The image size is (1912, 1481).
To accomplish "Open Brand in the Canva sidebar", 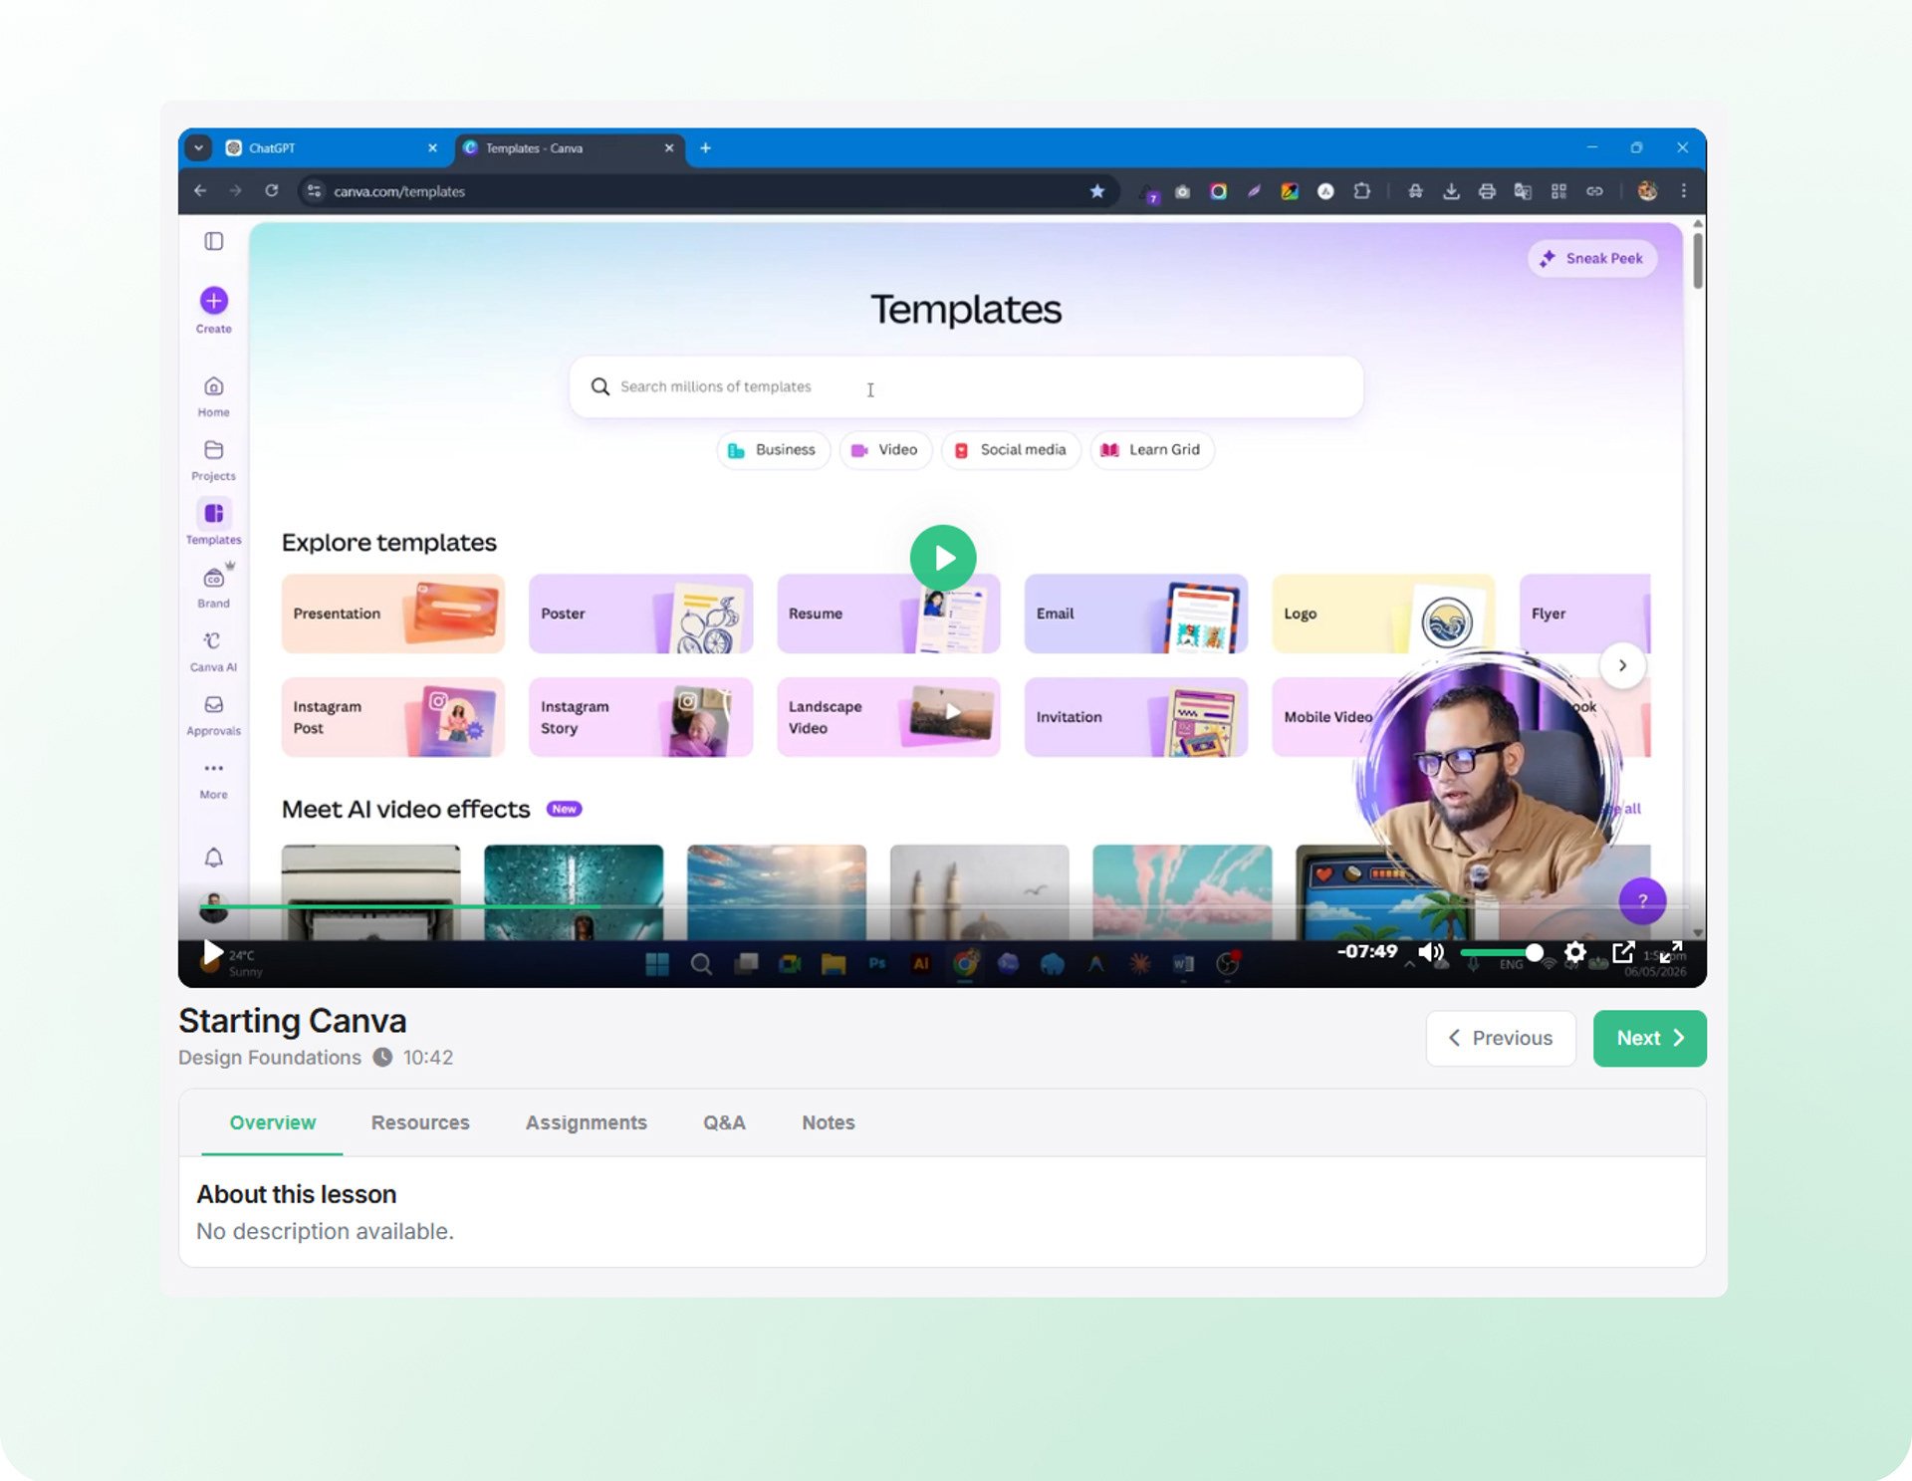I will pos(213,587).
